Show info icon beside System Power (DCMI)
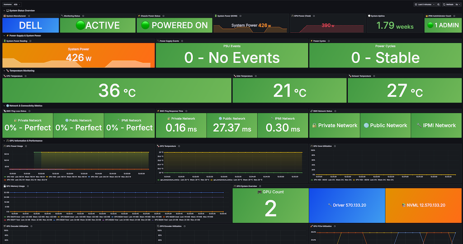Image resolution: width=463 pixels, height=244 pixels. [241, 16]
